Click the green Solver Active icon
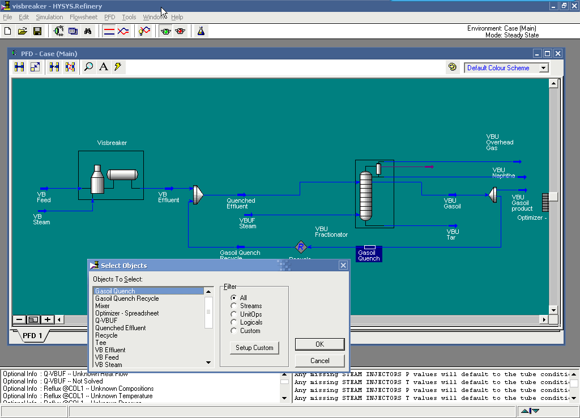Screen dimensions: 580x418 coord(166,31)
